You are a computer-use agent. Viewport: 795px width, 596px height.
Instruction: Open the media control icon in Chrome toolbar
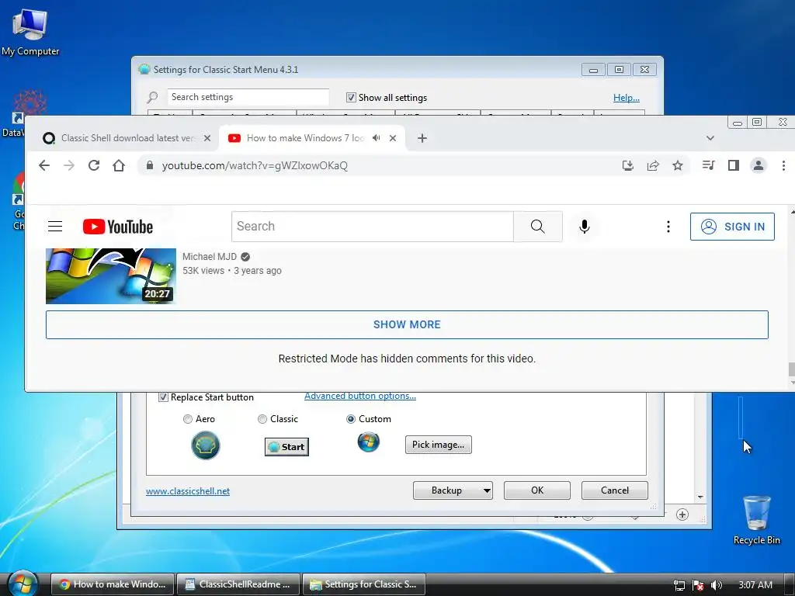pyautogui.click(x=708, y=165)
